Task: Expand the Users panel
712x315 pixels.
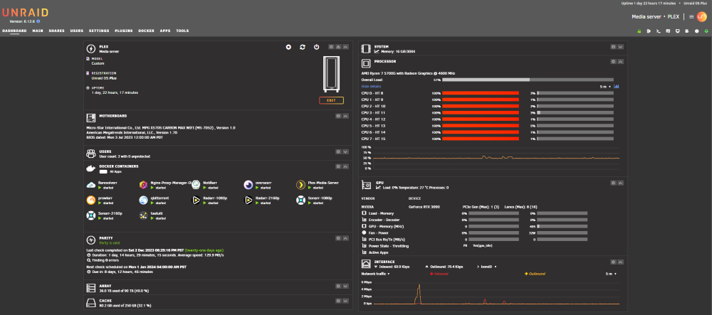Action: pyautogui.click(x=345, y=152)
